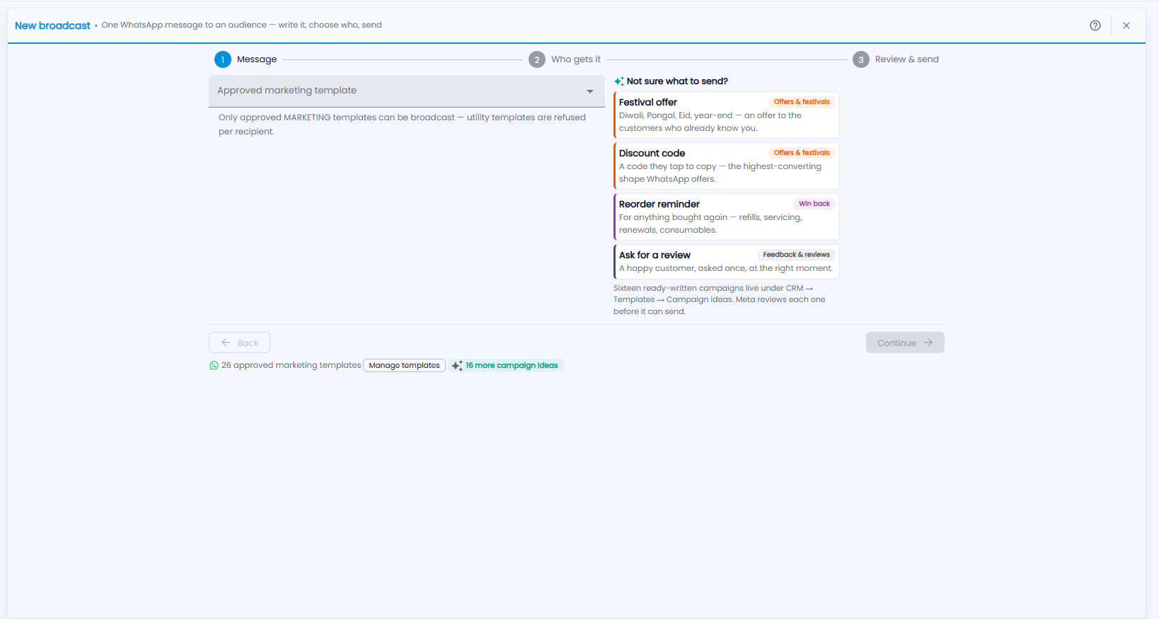Go to step 1 Message
This screenshot has width=1159, height=619.
click(246, 59)
